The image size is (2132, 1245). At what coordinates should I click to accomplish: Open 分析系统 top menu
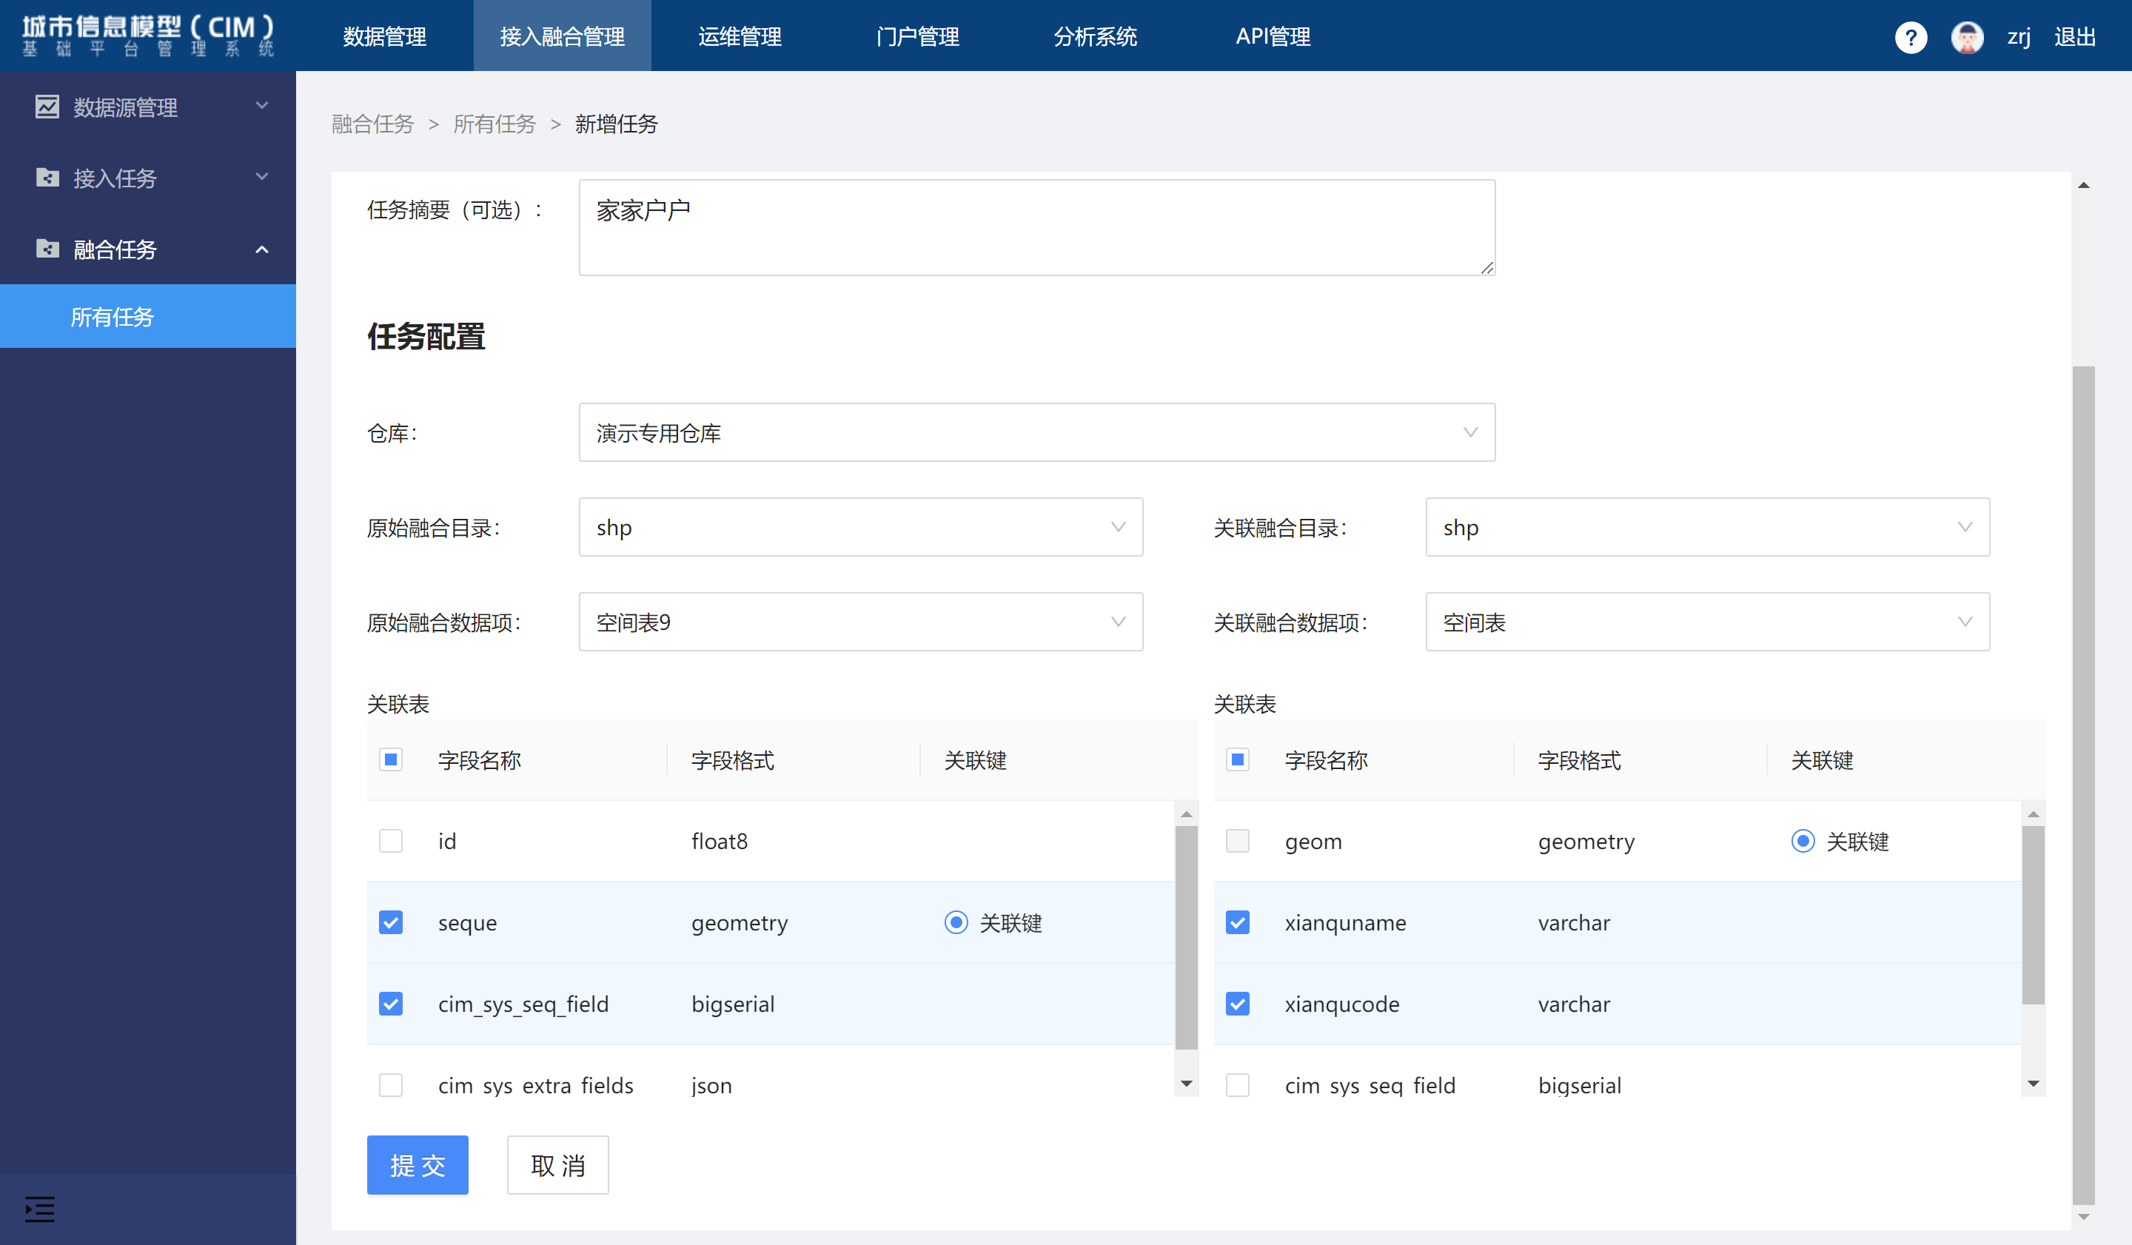[1095, 36]
